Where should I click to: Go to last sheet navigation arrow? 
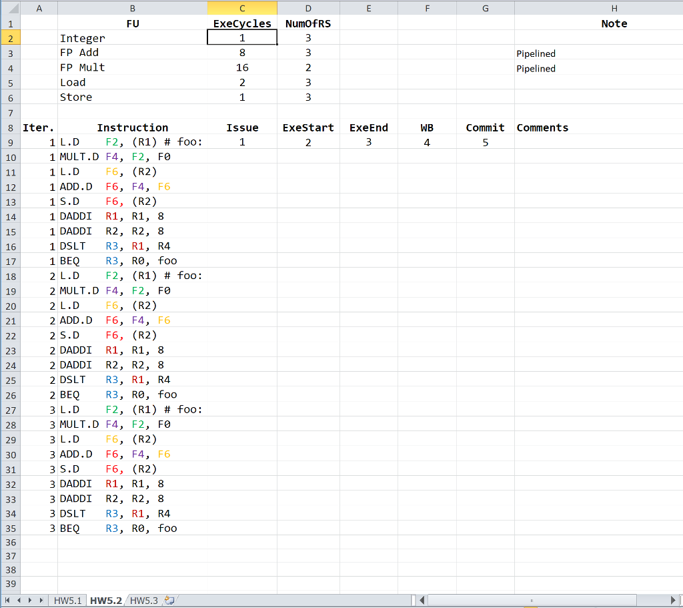tap(41, 601)
